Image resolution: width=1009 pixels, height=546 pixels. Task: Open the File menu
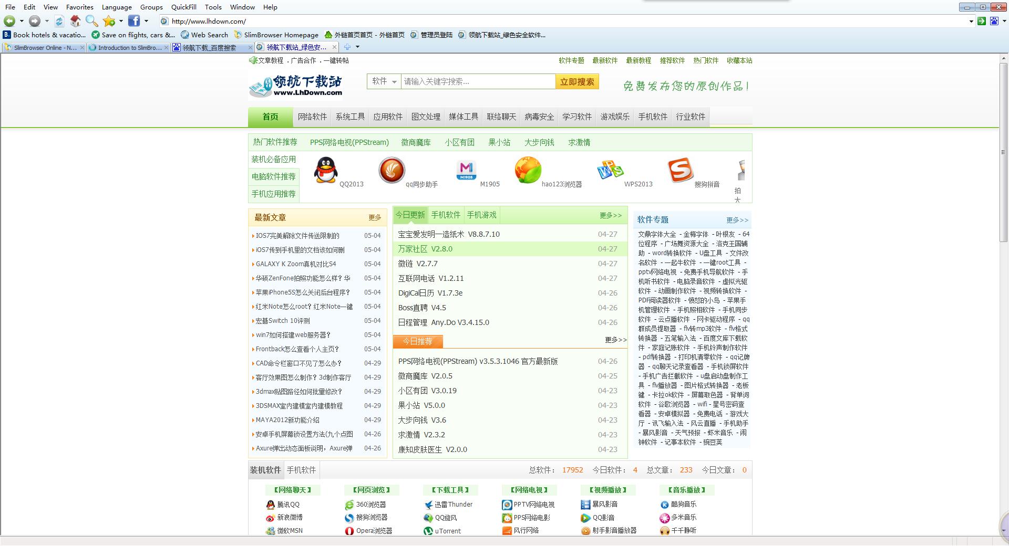10,7
